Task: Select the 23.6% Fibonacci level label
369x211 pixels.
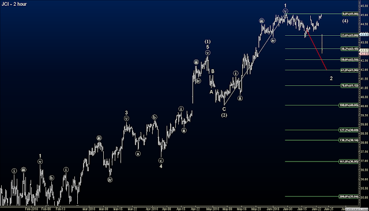Action: click(349, 36)
